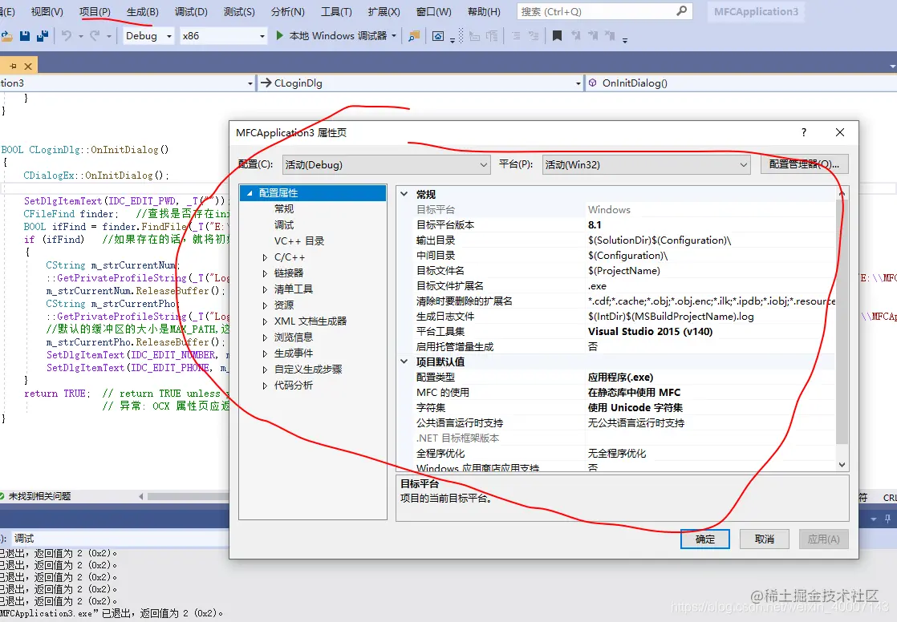Click the 应用(A) button

[x=824, y=539]
